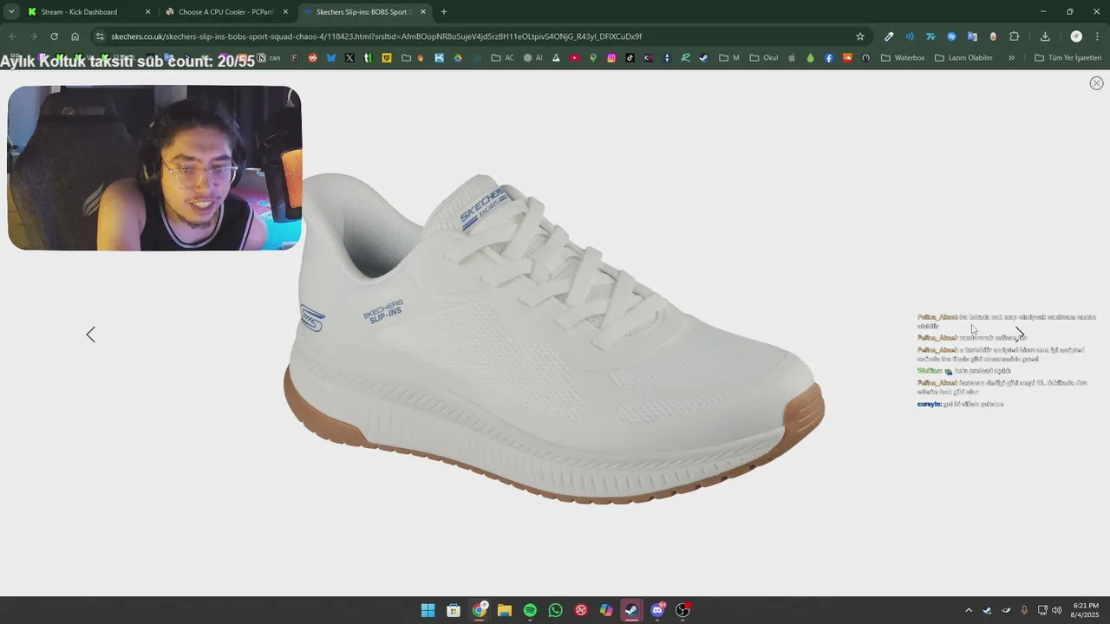Open the X (Twitter) bookmark
Screen dimensions: 1110x624
click(349, 58)
